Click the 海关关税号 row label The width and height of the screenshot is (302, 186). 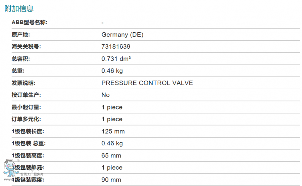[26, 47]
